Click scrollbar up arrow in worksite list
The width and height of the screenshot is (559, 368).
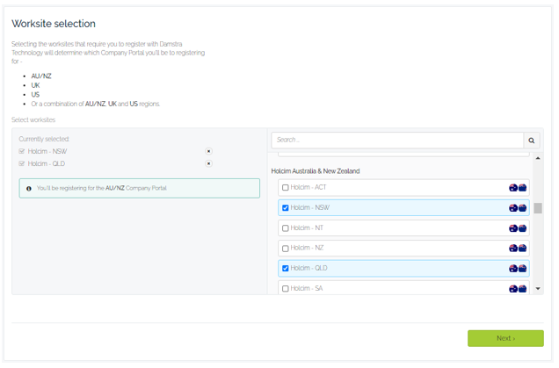tap(538, 158)
